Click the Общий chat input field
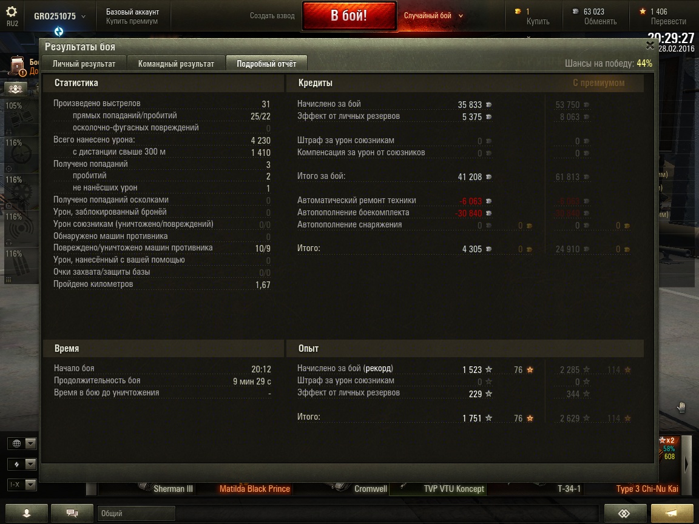The width and height of the screenshot is (699, 524). 136,513
